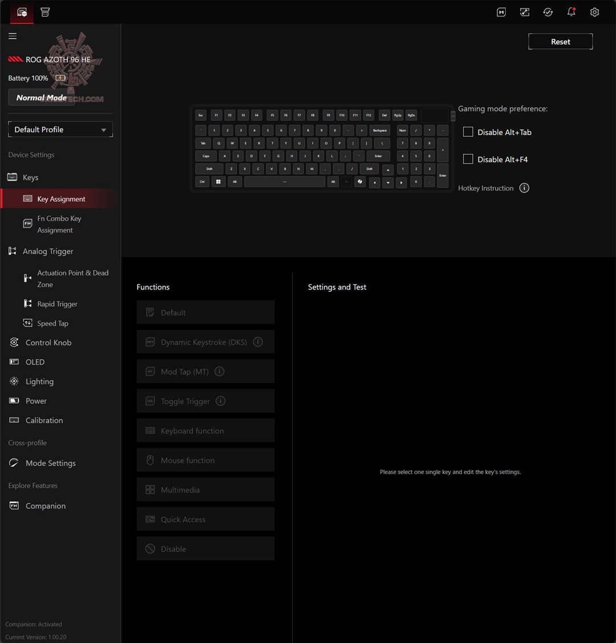Select the Toggle Trigger function
The height and width of the screenshot is (643, 616).
click(205, 401)
